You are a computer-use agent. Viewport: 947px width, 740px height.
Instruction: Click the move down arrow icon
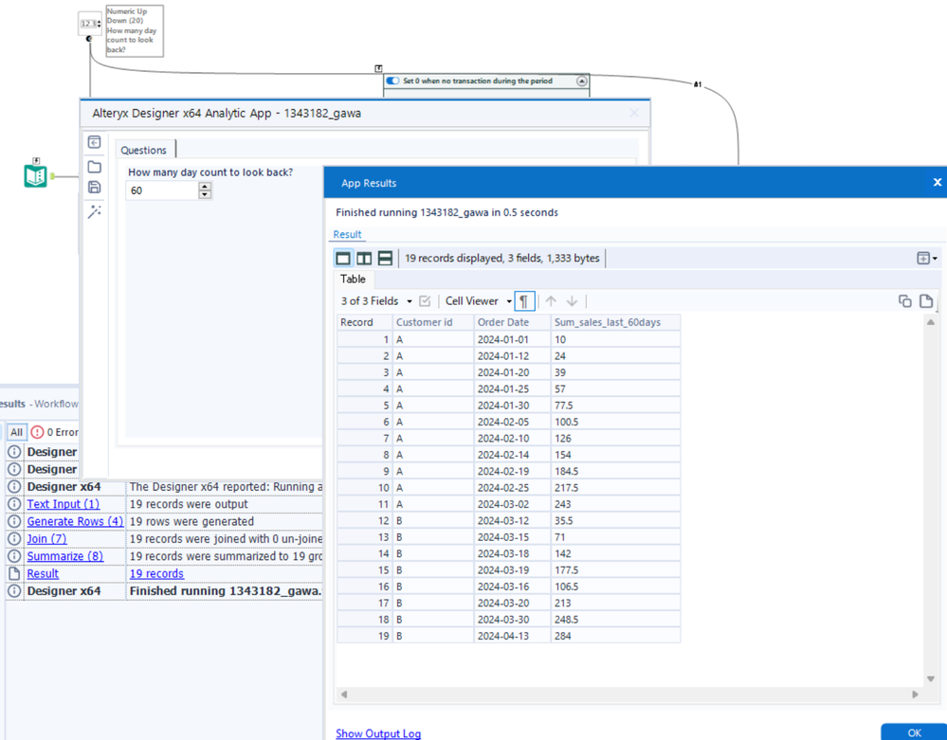(x=572, y=300)
